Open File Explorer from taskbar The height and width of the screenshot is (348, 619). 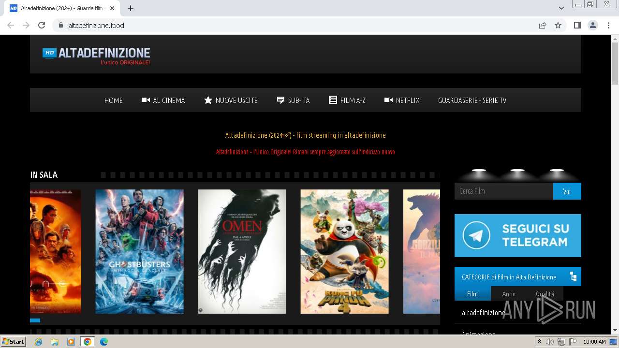pos(55,342)
